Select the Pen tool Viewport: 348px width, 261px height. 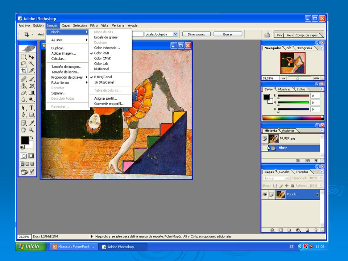24,115
